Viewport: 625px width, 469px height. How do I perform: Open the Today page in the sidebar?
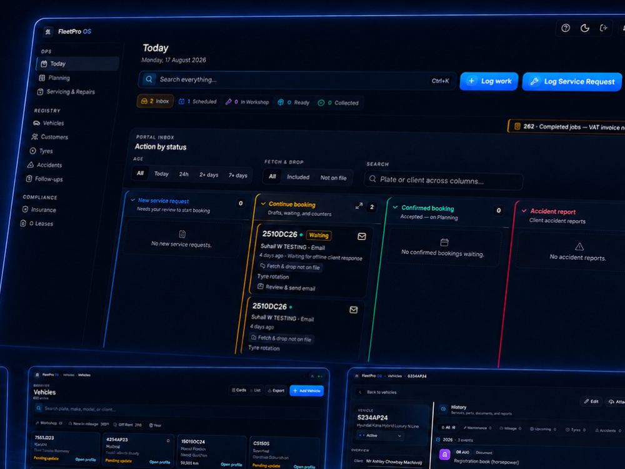pyautogui.click(x=78, y=64)
